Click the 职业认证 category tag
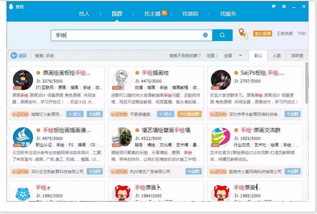 [x=44, y=145]
